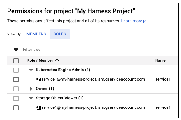
Task: Click the Name column header
Action: 160,60
